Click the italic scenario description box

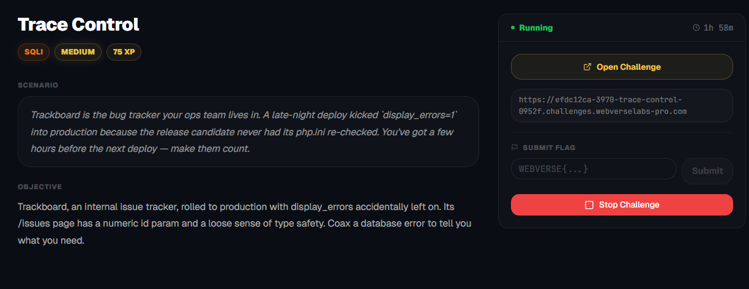pyautogui.click(x=248, y=132)
